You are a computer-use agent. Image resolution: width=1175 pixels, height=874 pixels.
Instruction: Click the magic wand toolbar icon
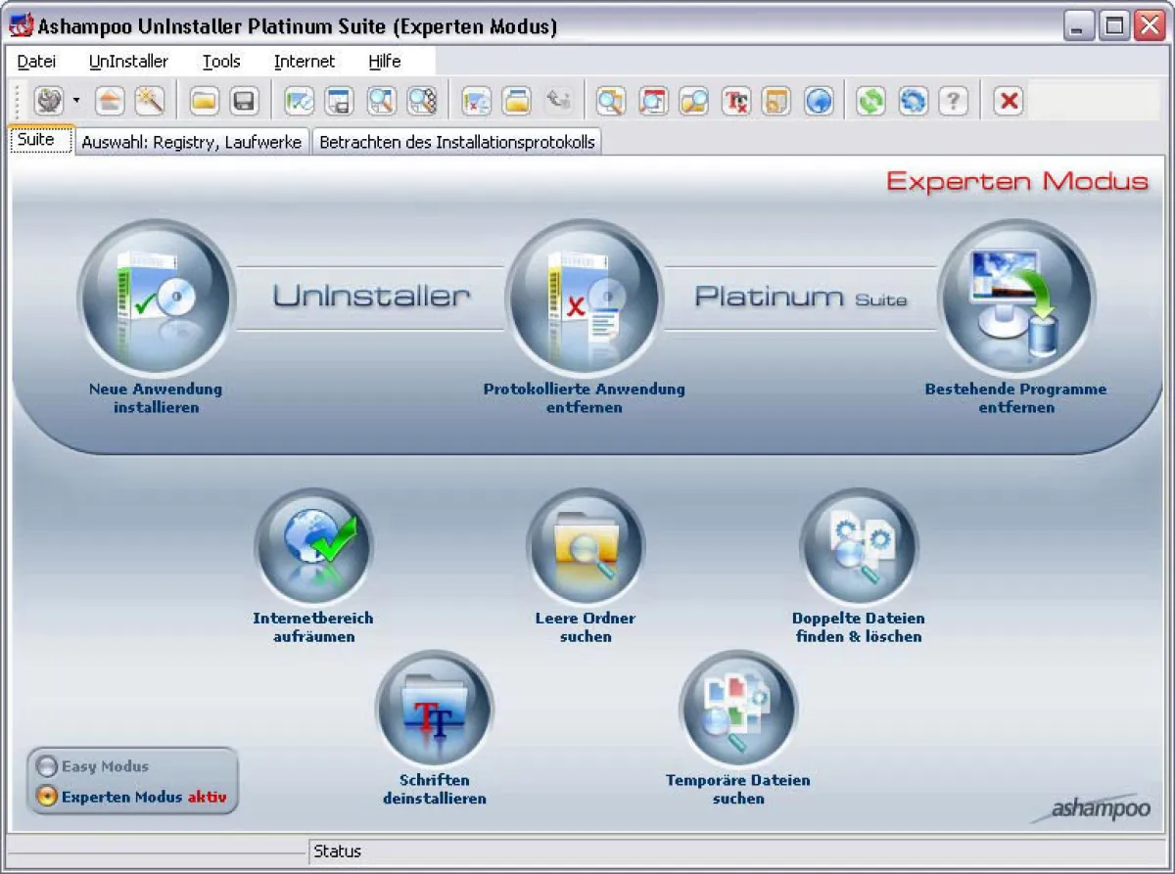pyautogui.click(x=148, y=101)
